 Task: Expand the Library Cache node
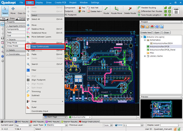click(145, 56)
